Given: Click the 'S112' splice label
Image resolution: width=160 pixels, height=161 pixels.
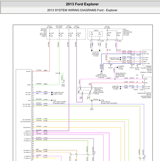Looking at the screenshot, I should tap(117, 78).
